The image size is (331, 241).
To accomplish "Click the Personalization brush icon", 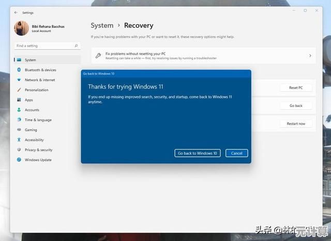I will (x=19, y=90).
